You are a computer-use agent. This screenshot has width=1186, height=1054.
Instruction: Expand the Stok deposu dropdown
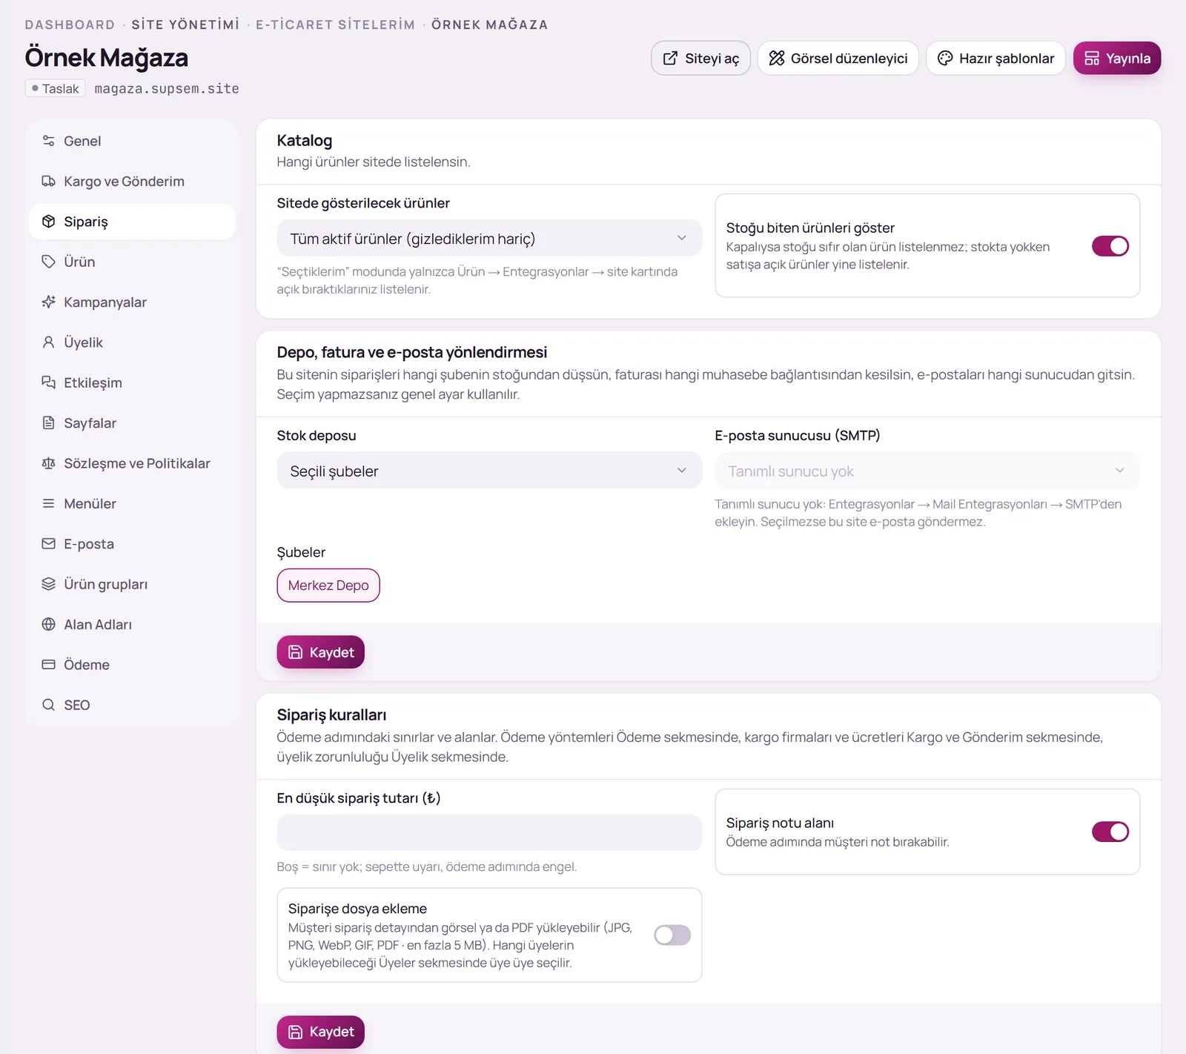point(489,471)
